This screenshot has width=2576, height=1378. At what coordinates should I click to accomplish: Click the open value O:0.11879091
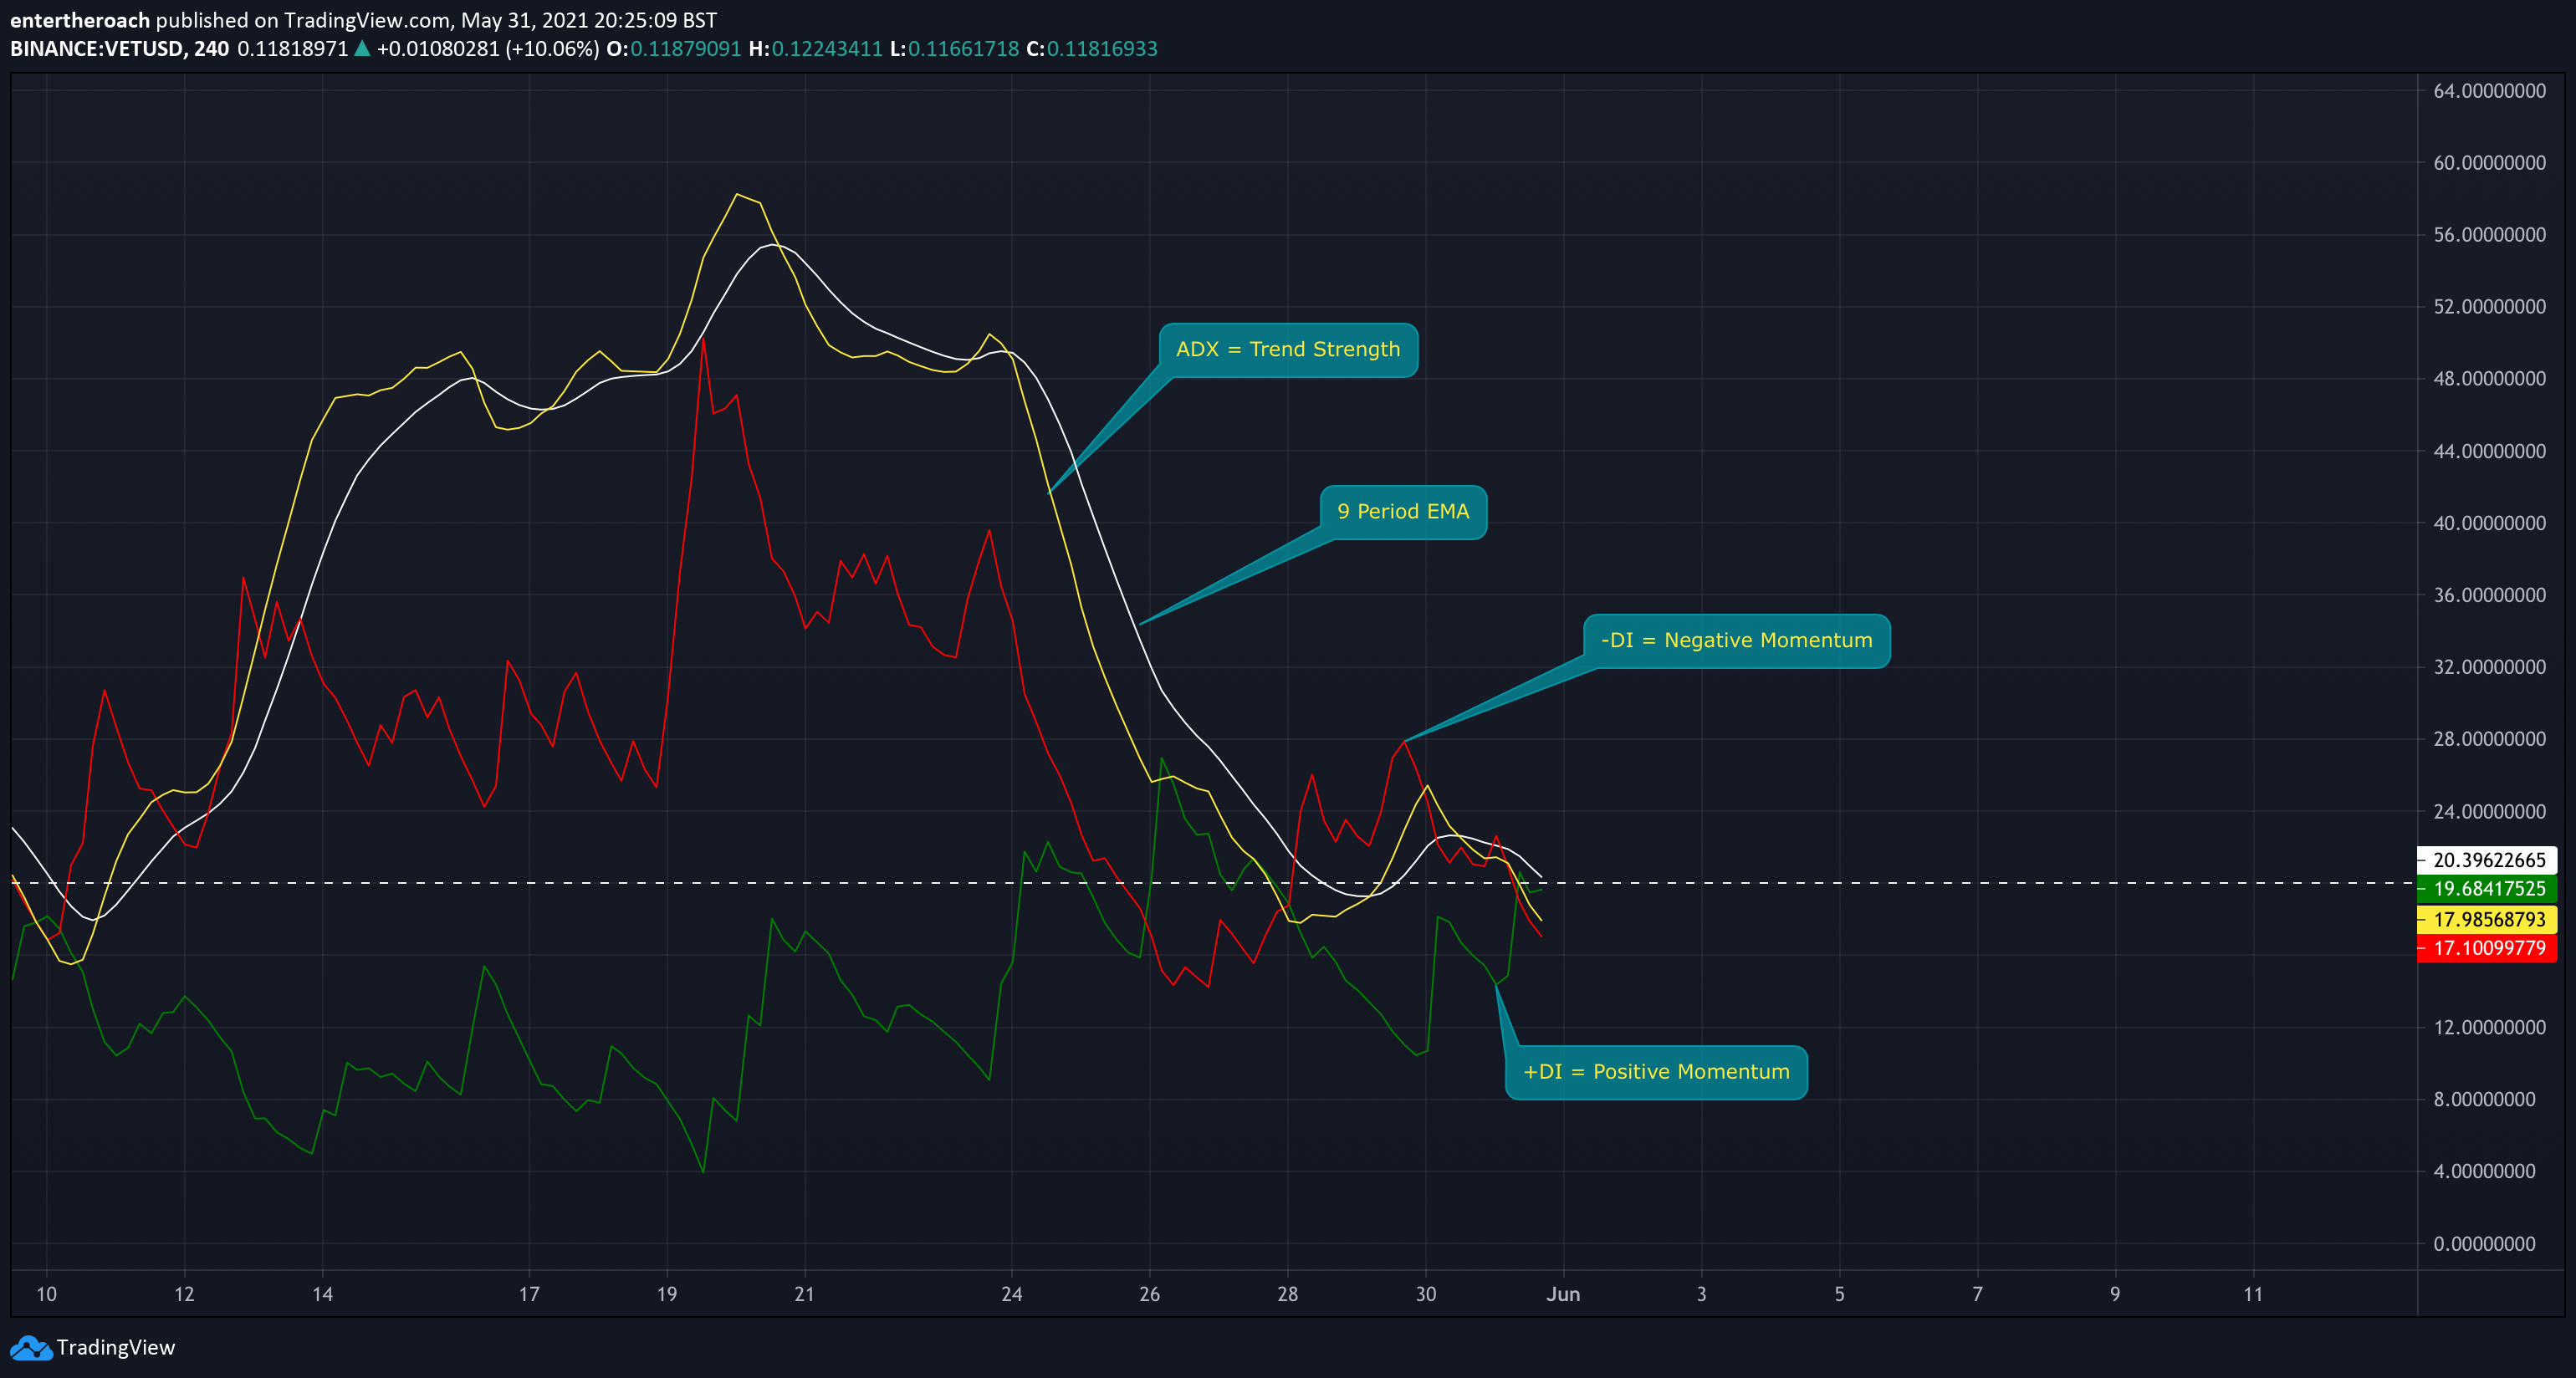click(x=674, y=49)
